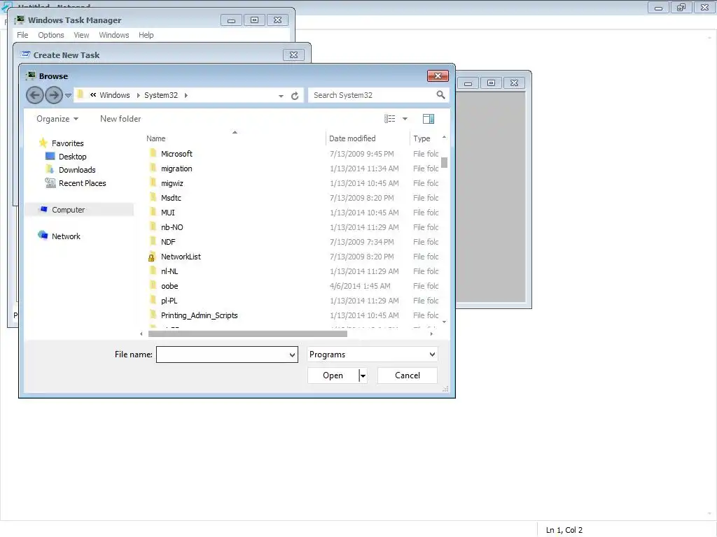Click the folder icon in the address bar
The image size is (717, 537).
(81, 94)
